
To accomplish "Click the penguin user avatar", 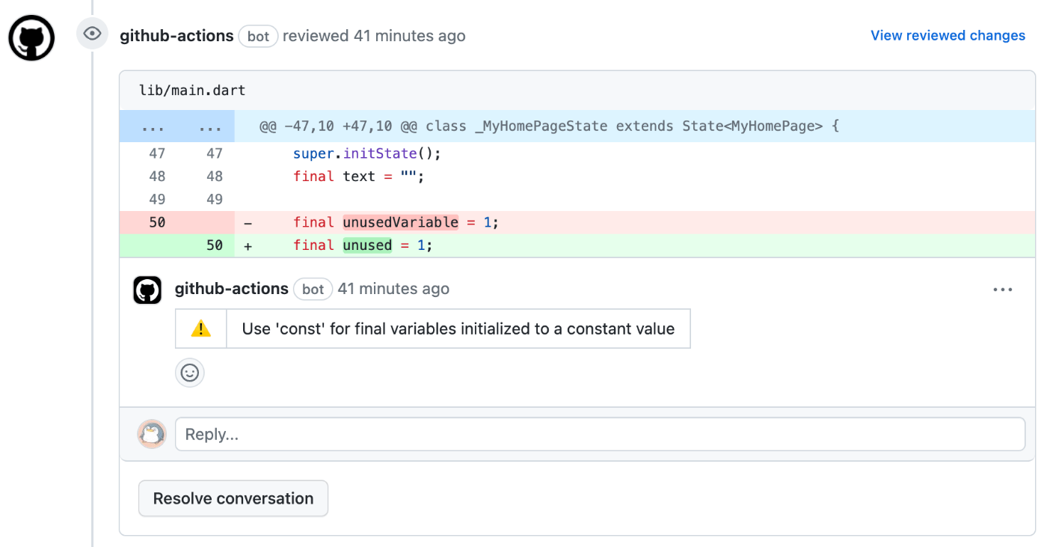I will pyautogui.click(x=152, y=434).
